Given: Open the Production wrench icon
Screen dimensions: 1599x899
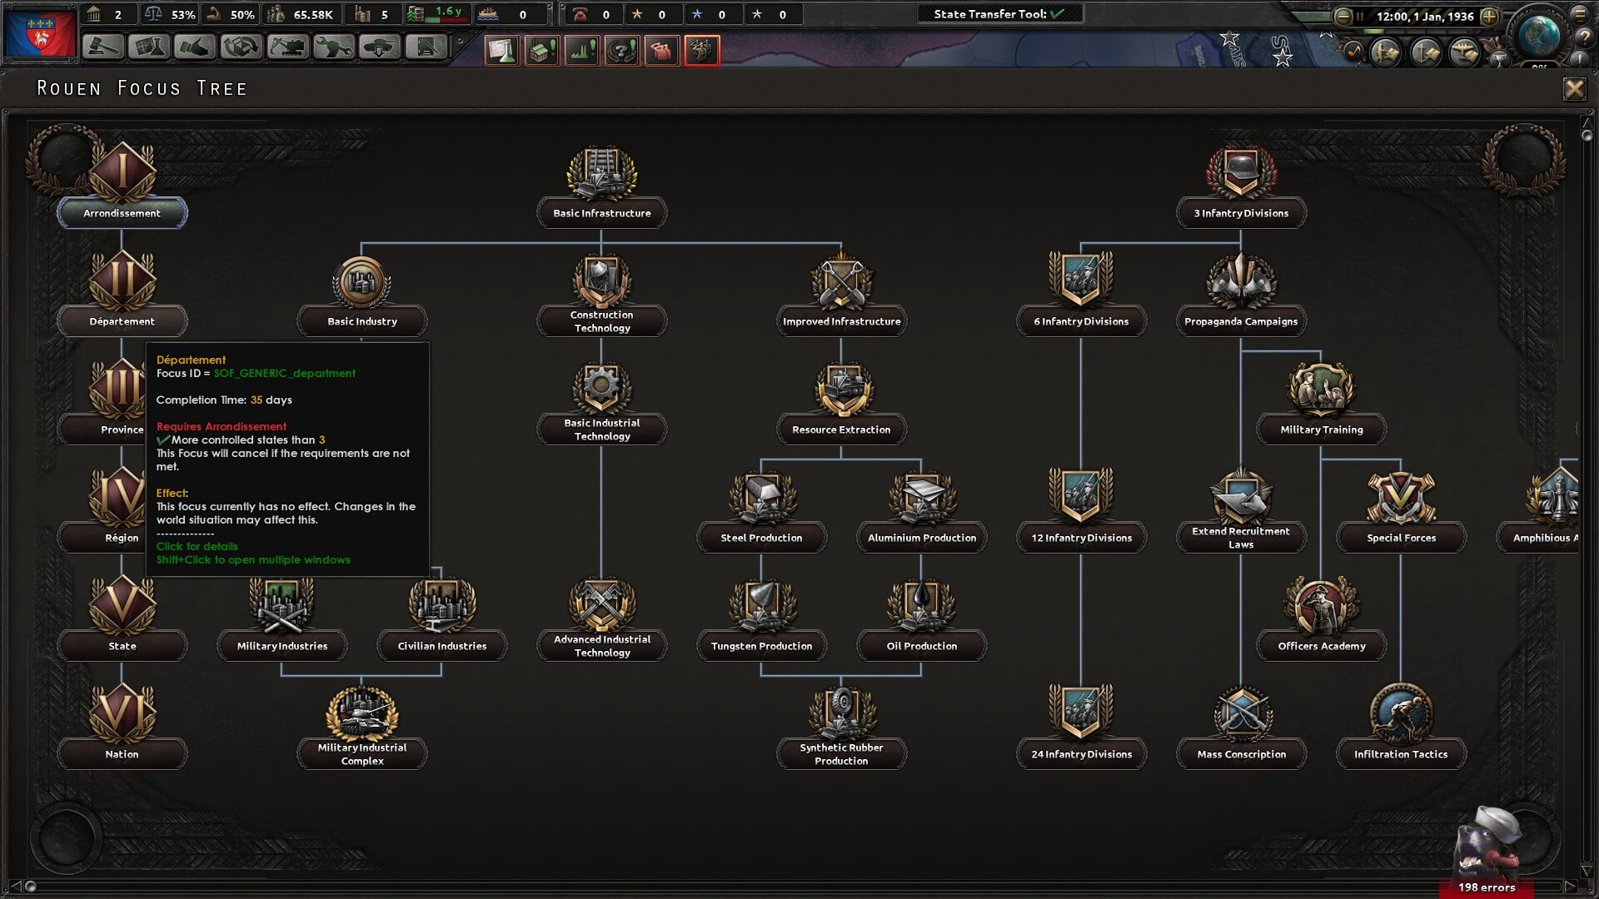Looking at the screenshot, I should click(332, 47).
